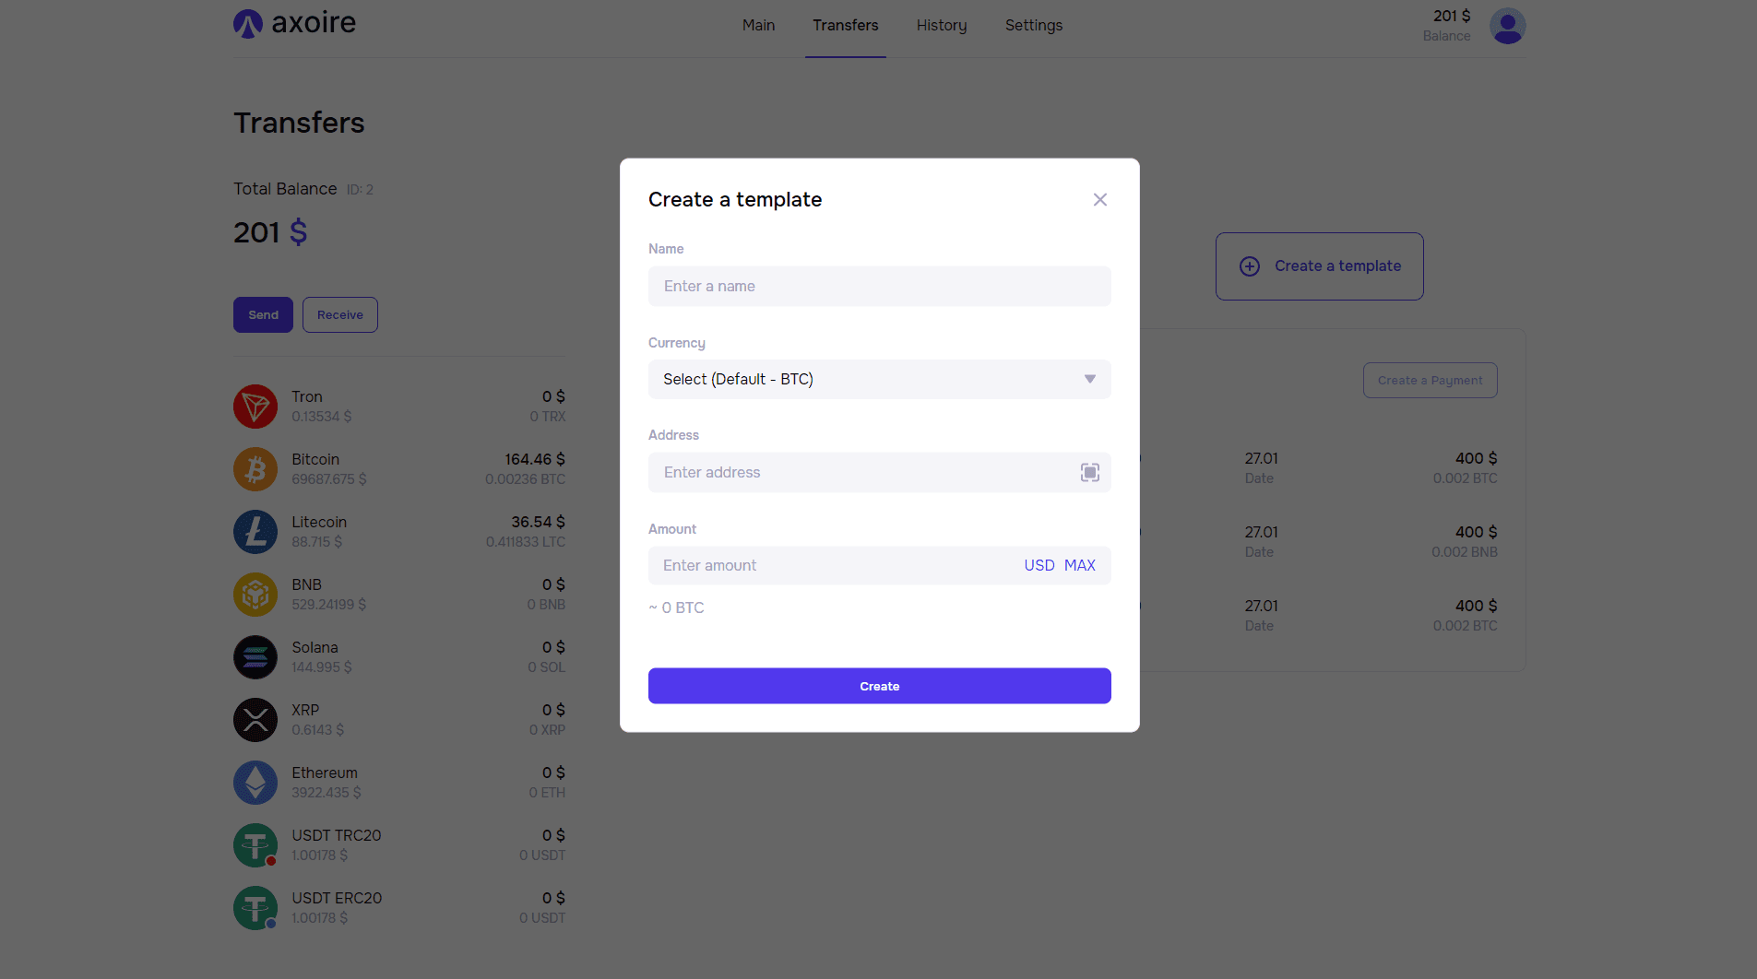Image resolution: width=1757 pixels, height=979 pixels.
Task: Toggle the USD amount unit
Action: [x=1039, y=566]
